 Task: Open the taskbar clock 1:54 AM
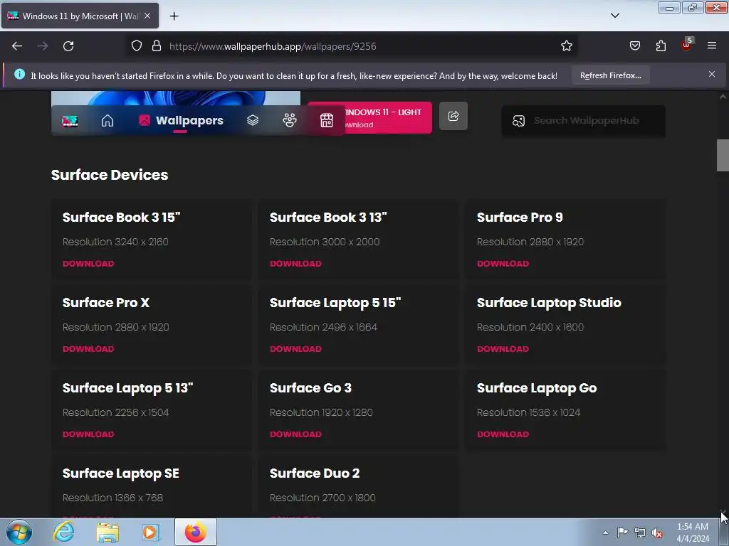pos(693,532)
